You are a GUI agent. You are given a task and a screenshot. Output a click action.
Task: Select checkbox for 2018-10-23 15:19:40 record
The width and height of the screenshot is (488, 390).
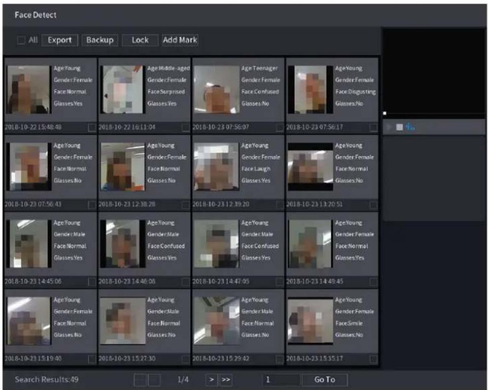tap(92, 359)
